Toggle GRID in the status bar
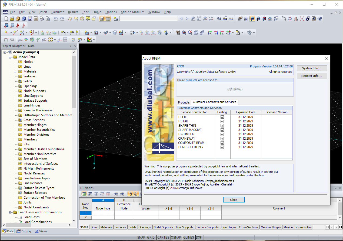The height and width of the screenshot is (241, 343). pos(151,237)
